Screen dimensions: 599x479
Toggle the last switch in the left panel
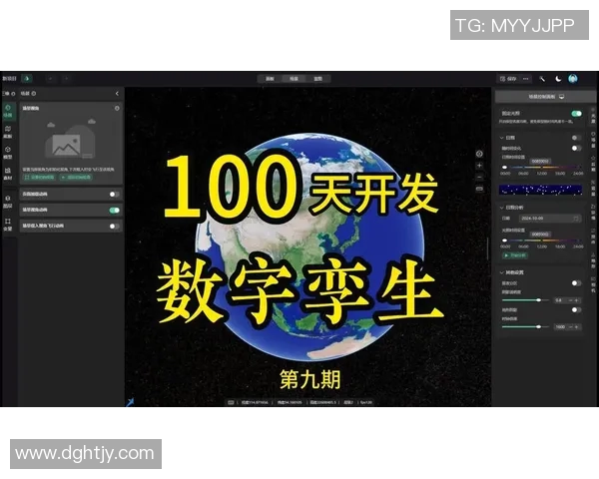coord(114,227)
